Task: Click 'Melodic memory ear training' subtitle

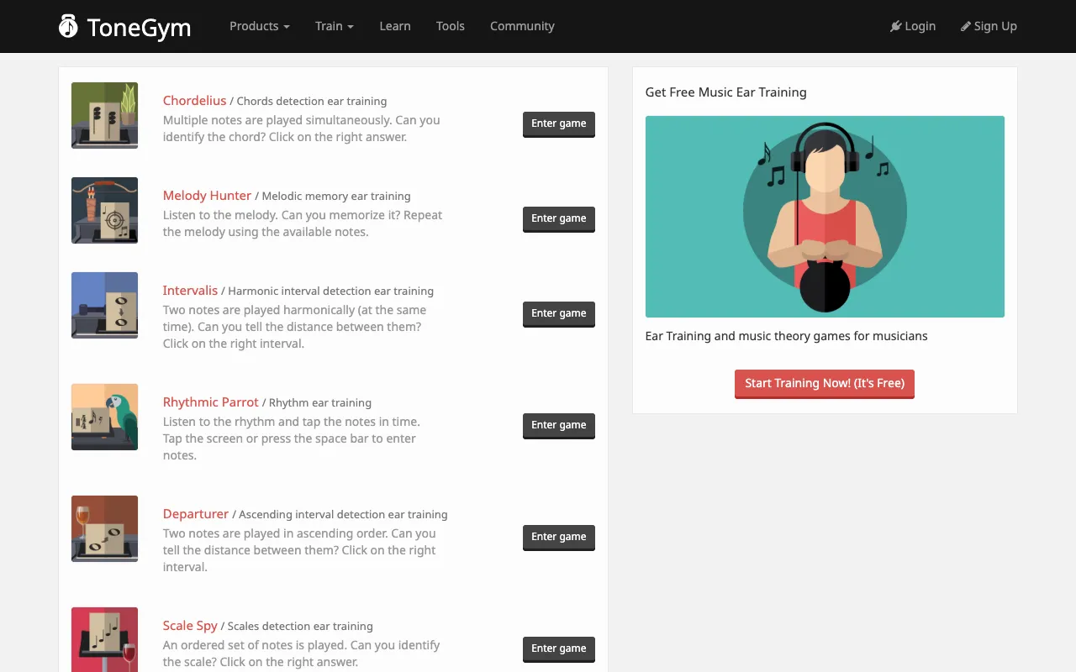Action: (336, 197)
